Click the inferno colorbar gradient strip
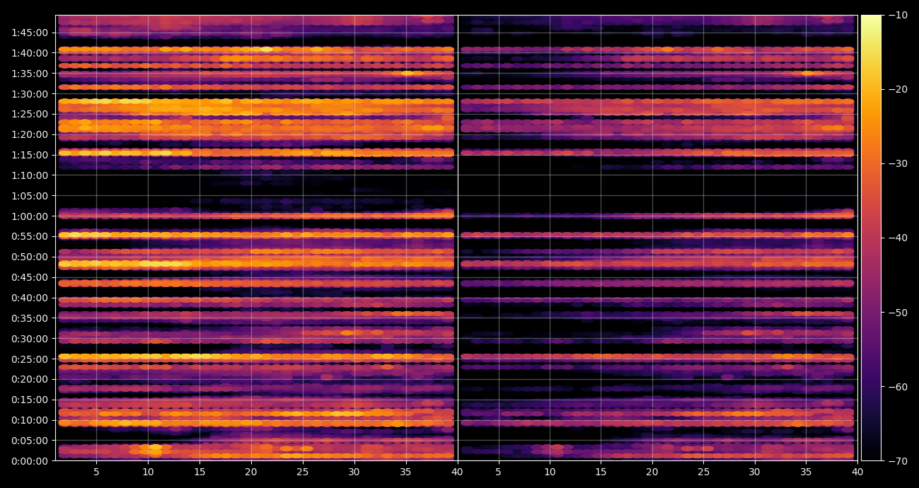 [x=871, y=238]
